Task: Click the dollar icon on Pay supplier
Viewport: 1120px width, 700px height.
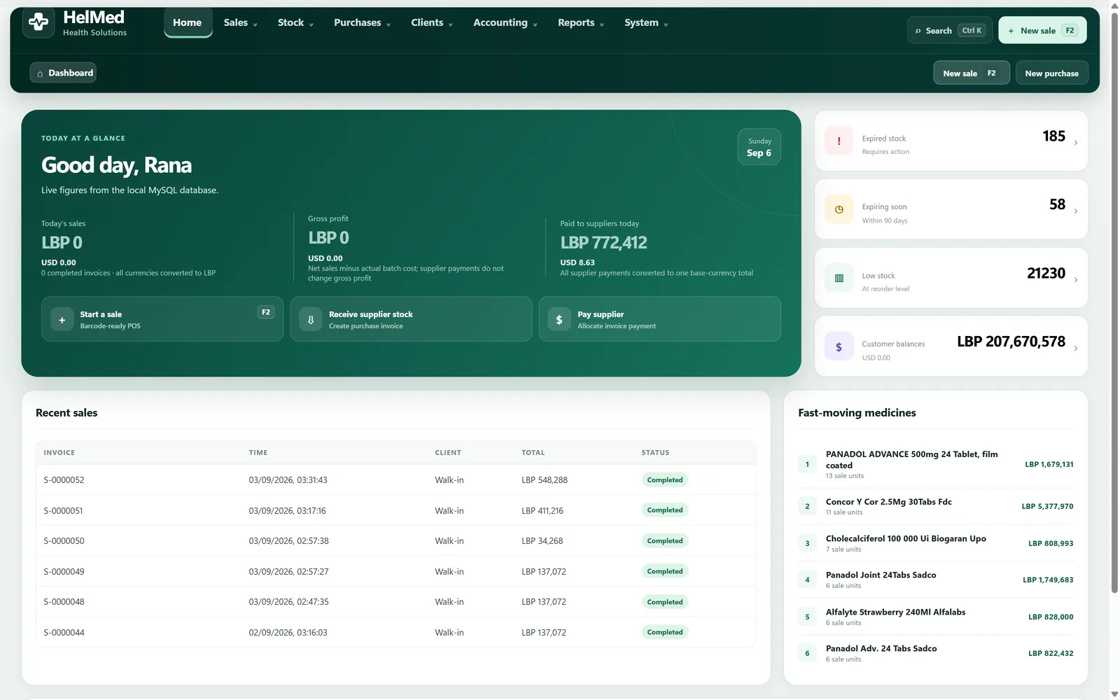Action: pyautogui.click(x=559, y=320)
